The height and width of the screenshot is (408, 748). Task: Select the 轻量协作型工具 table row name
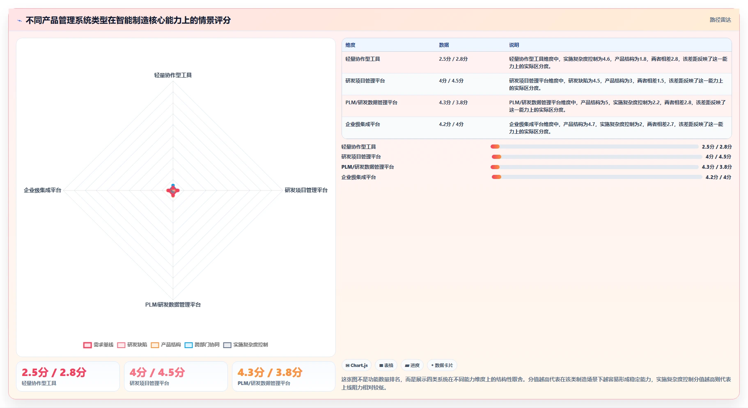point(363,59)
